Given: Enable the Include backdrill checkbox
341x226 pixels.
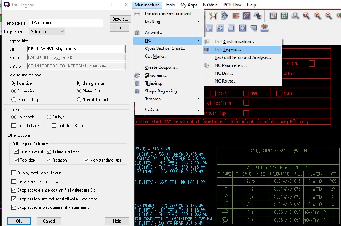Looking at the screenshot, I should point(14,126).
